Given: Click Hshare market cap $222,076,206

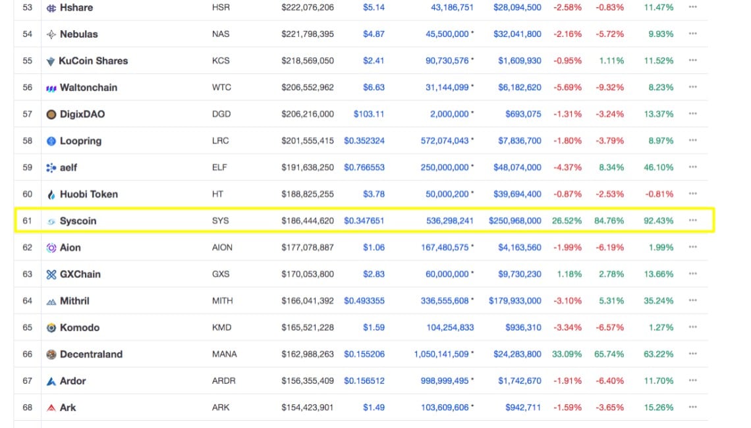Looking at the screenshot, I should pyautogui.click(x=308, y=8).
